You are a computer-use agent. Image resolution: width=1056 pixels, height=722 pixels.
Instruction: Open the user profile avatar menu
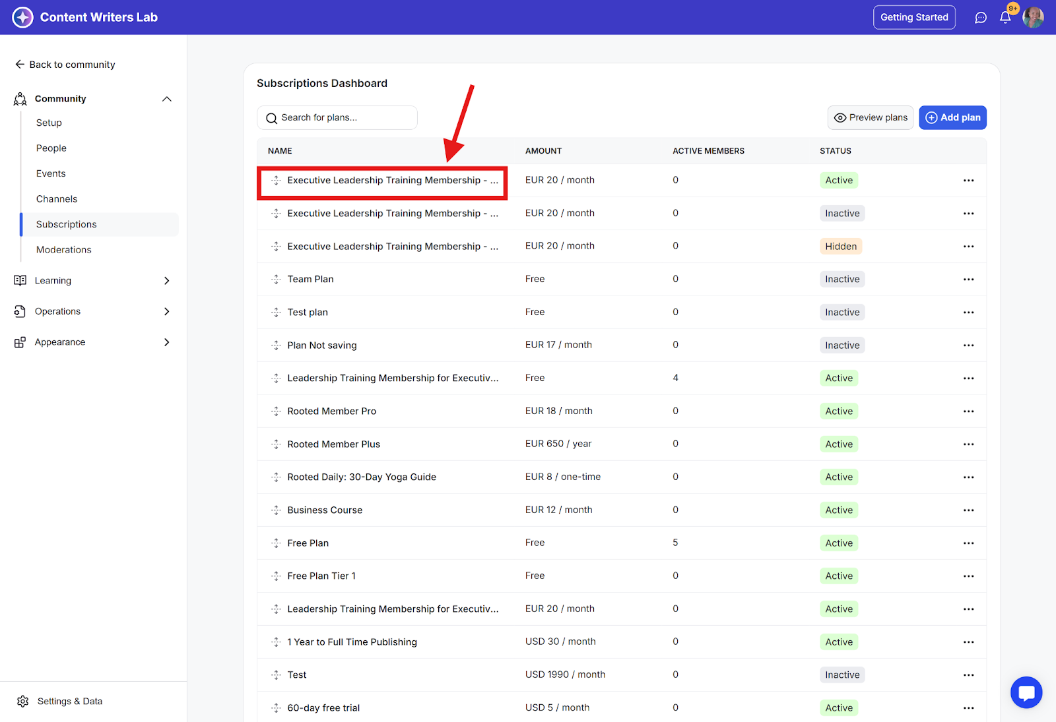point(1033,18)
